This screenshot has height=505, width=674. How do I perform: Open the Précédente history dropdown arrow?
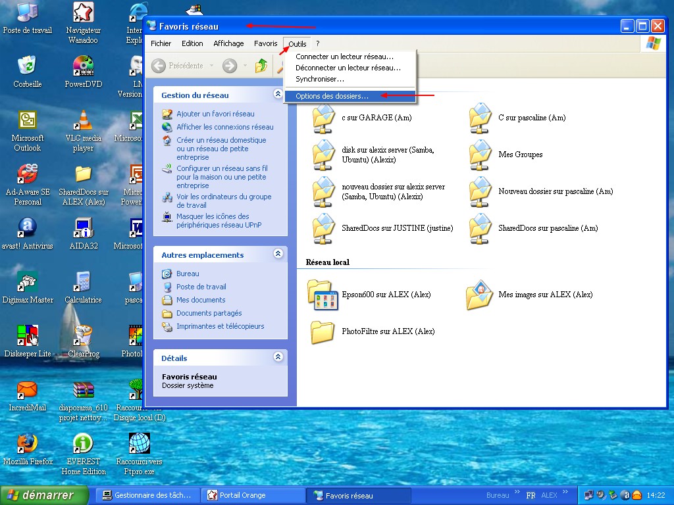pos(211,66)
